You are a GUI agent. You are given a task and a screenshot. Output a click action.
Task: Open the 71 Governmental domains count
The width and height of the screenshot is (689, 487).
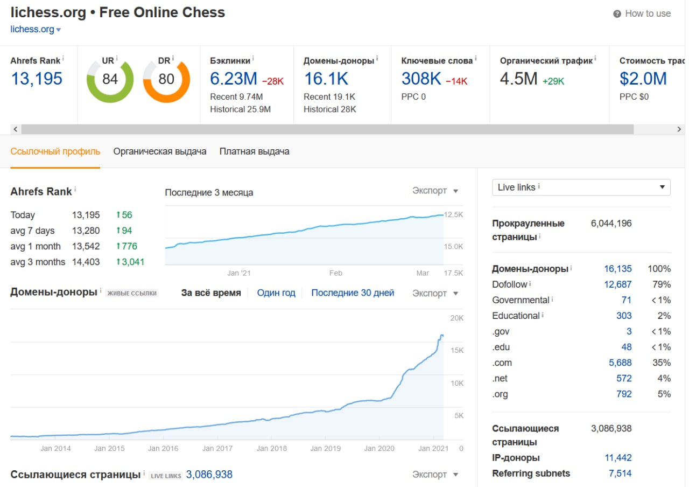627,300
